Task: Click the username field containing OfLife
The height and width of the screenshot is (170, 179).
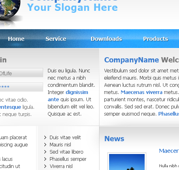Action: point(21,73)
